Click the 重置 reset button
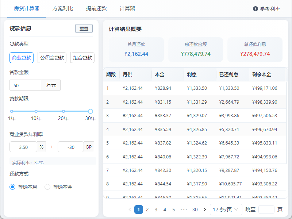 (x=84, y=28)
